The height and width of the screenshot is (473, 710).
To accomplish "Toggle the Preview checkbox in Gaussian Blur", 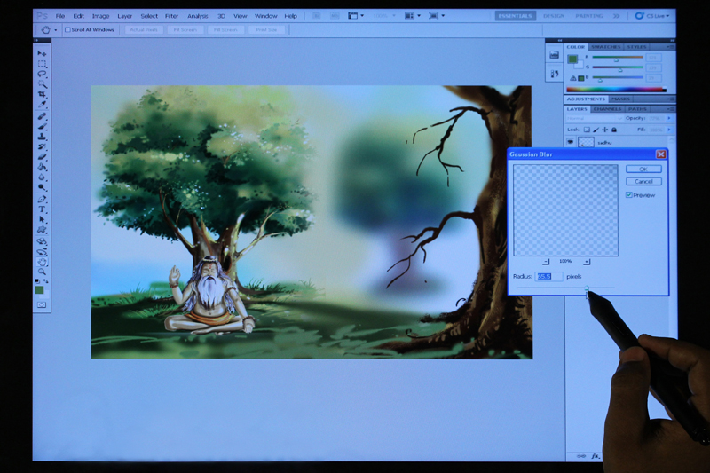I will coord(629,195).
